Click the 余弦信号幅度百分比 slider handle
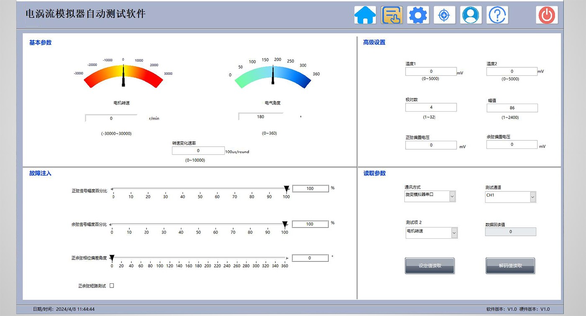The image size is (586, 316). click(x=285, y=224)
